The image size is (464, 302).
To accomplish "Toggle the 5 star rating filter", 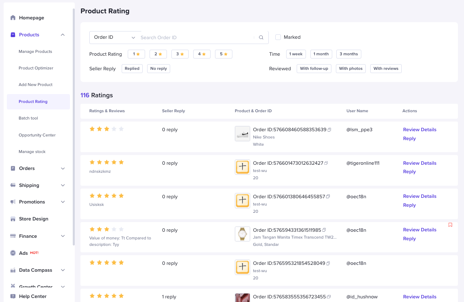I will (224, 54).
